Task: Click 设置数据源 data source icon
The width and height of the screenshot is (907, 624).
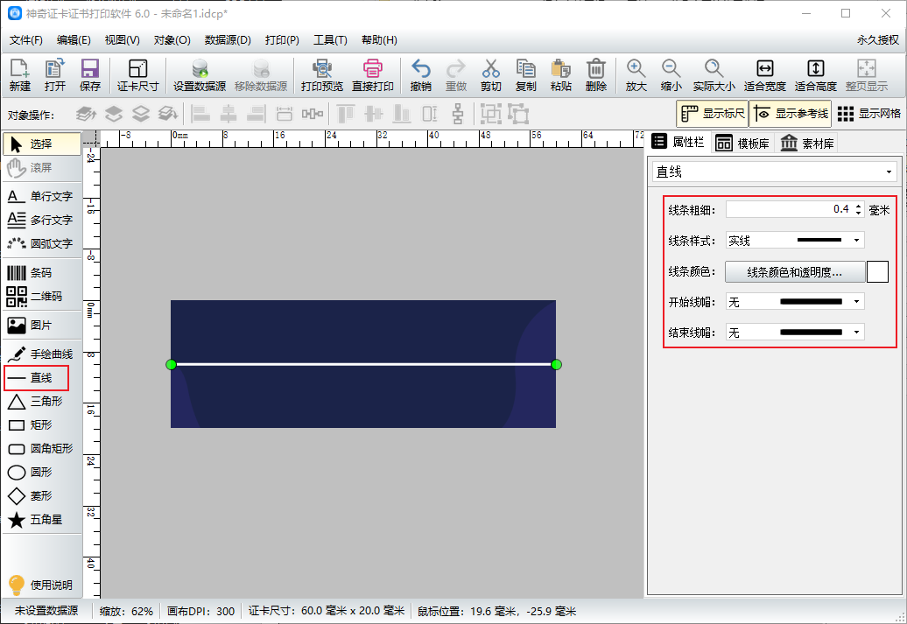Action: 200,75
